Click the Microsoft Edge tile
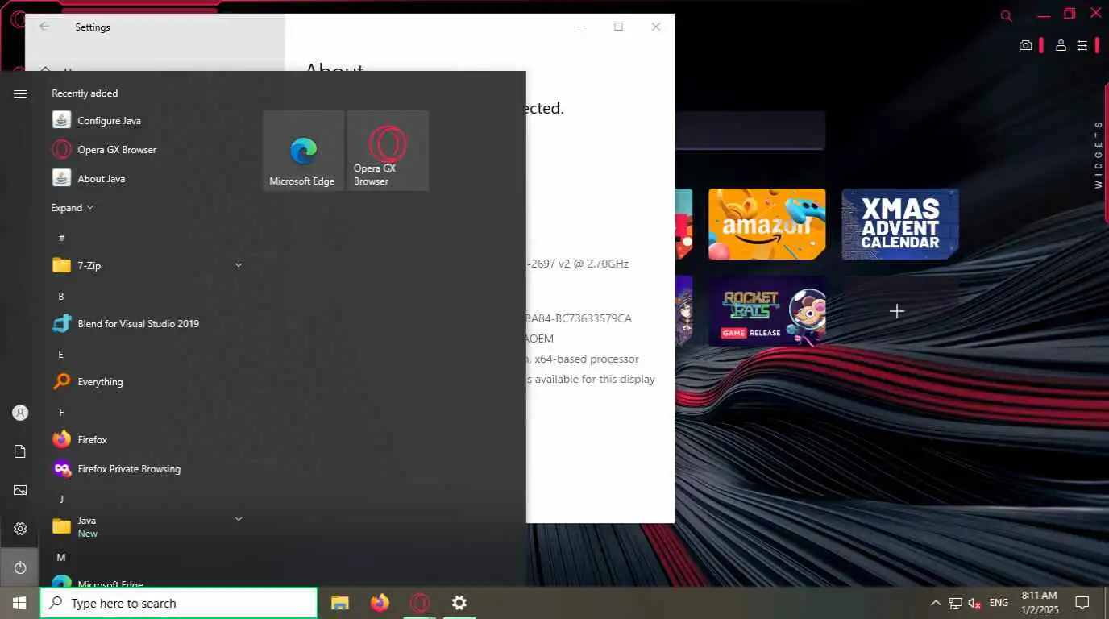This screenshot has width=1109, height=619. pos(303,151)
